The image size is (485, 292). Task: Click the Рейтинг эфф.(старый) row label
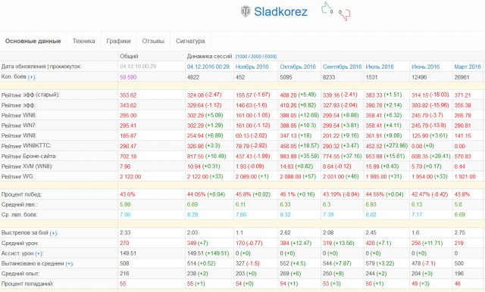(x=30, y=95)
